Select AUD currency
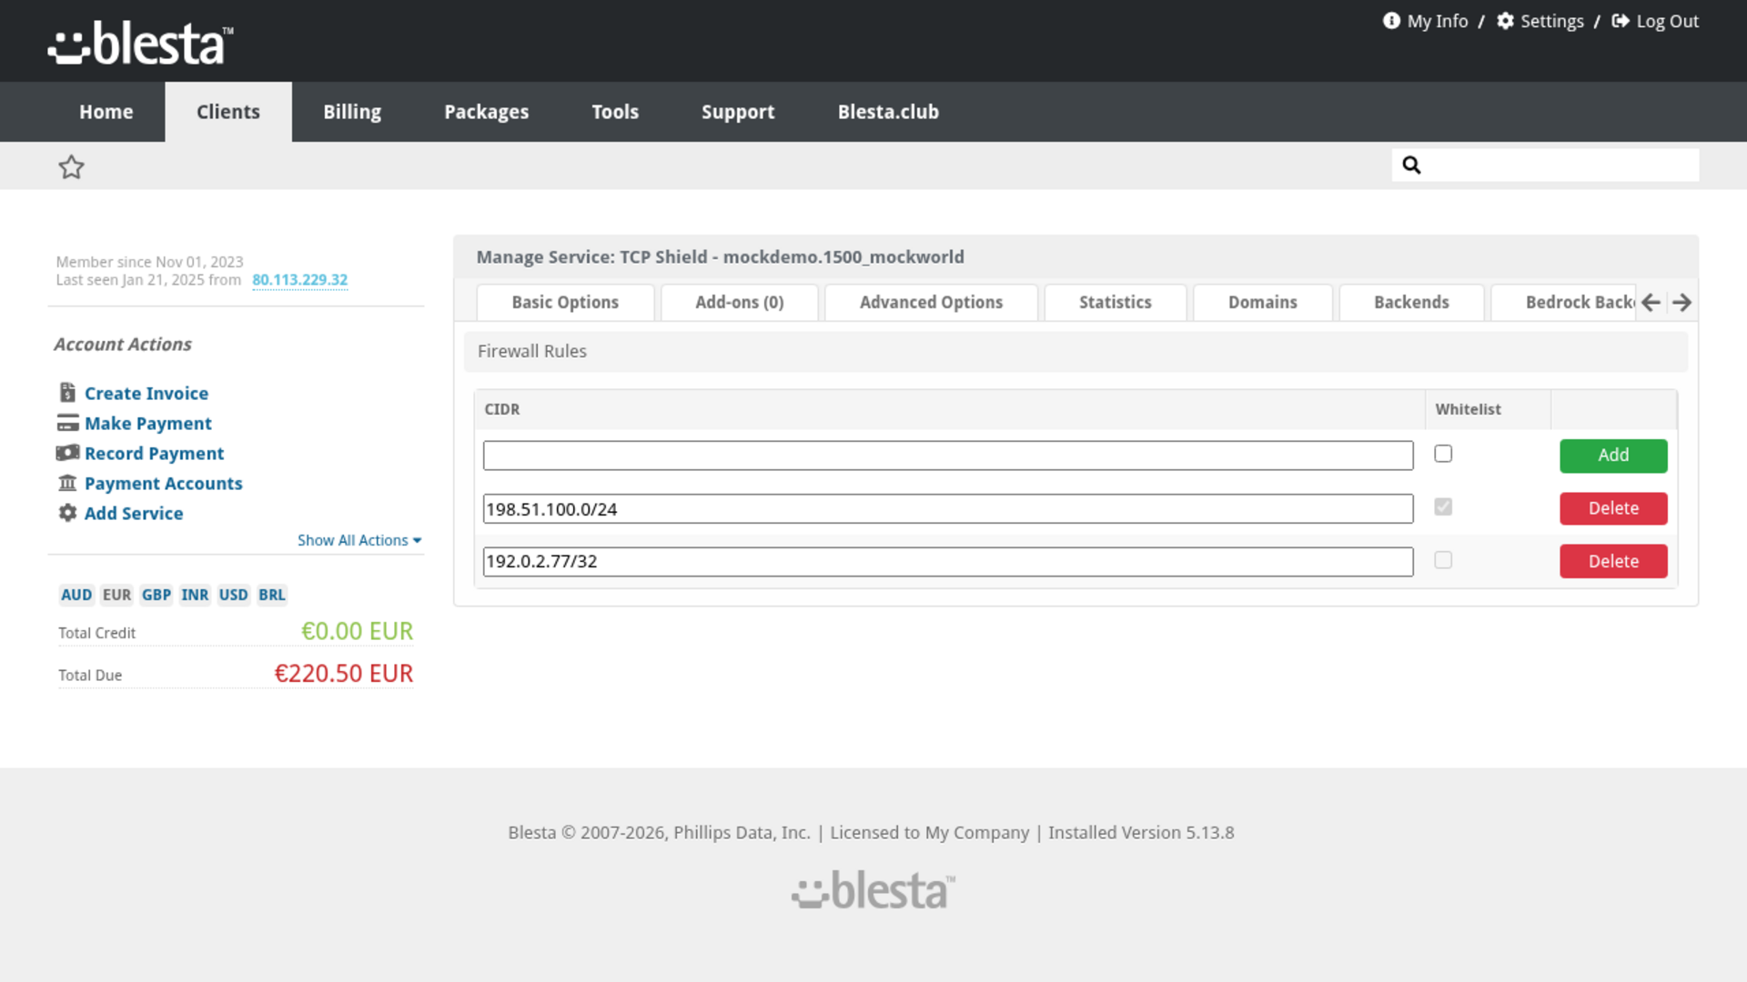The height and width of the screenshot is (982, 1747). pyautogui.click(x=76, y=595)
